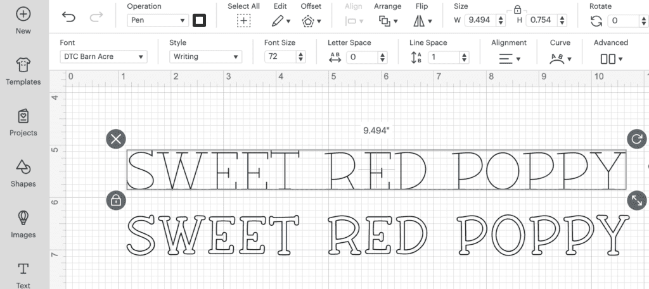Image resolution: width=649 pixels, height=289 pixels.
Task: Click the Font Size field showing 72
Action: point(280,56)
